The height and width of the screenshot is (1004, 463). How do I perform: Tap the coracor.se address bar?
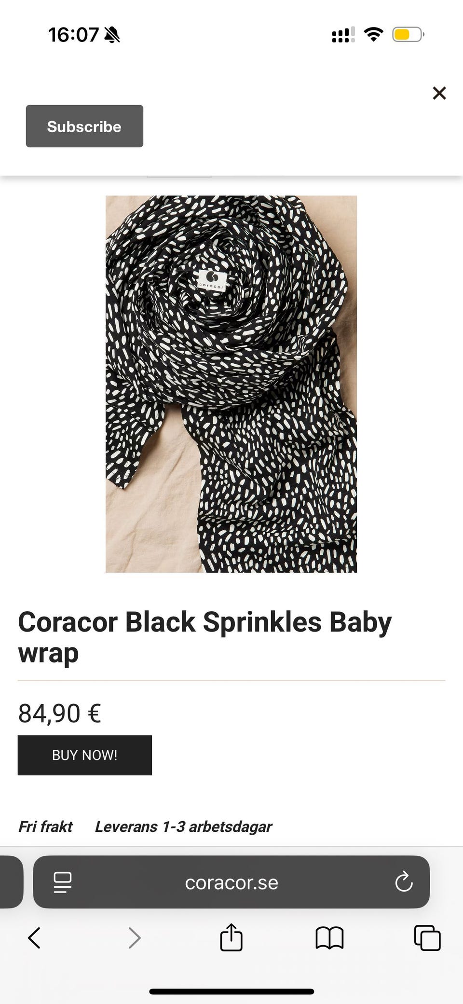[x=231, y=882]
